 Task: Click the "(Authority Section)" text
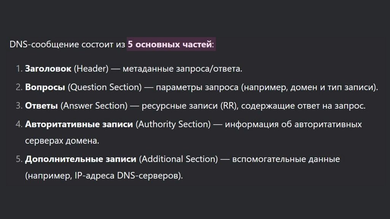click(x=173, y=124)
